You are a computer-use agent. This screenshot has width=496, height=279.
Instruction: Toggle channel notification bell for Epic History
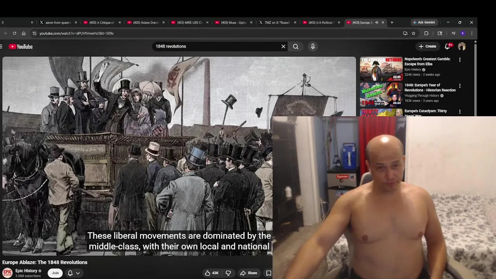tap(70, 273)
